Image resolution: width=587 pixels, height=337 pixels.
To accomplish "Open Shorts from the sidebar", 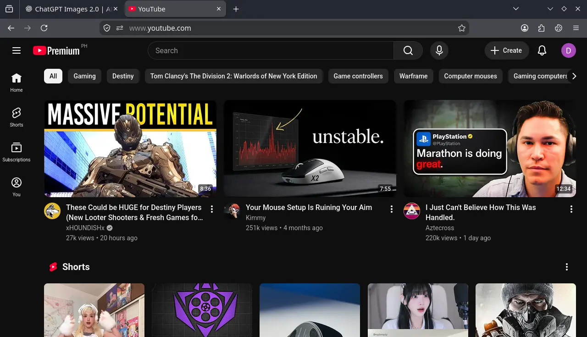I will 17,117.
